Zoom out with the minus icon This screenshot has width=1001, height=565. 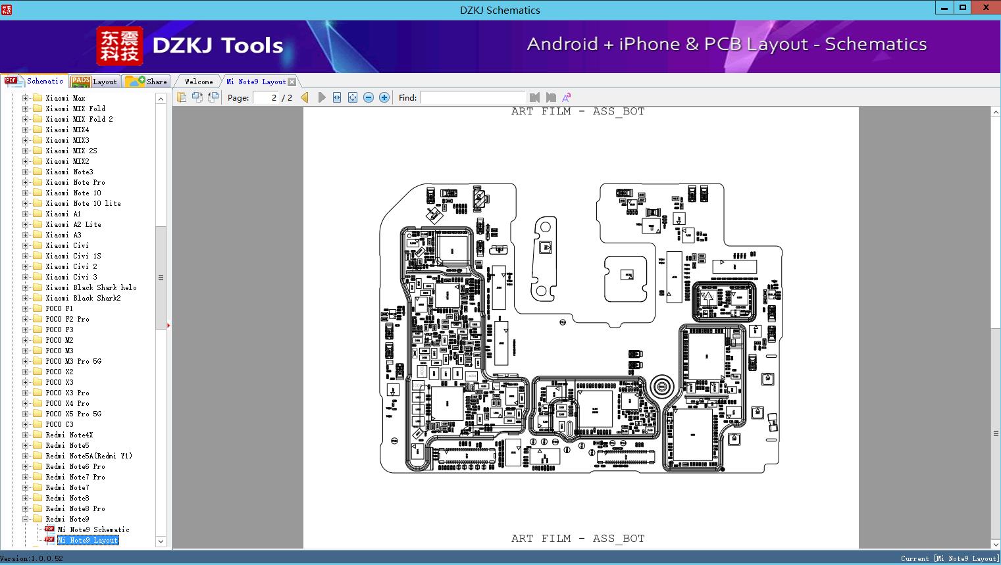click(x=369, y=97)
